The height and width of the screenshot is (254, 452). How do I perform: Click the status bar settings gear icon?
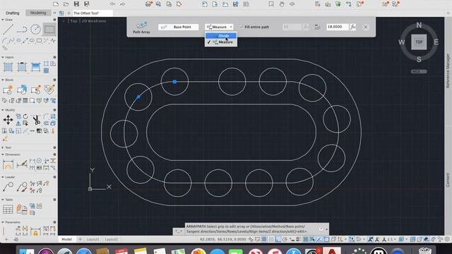(447, 239)
